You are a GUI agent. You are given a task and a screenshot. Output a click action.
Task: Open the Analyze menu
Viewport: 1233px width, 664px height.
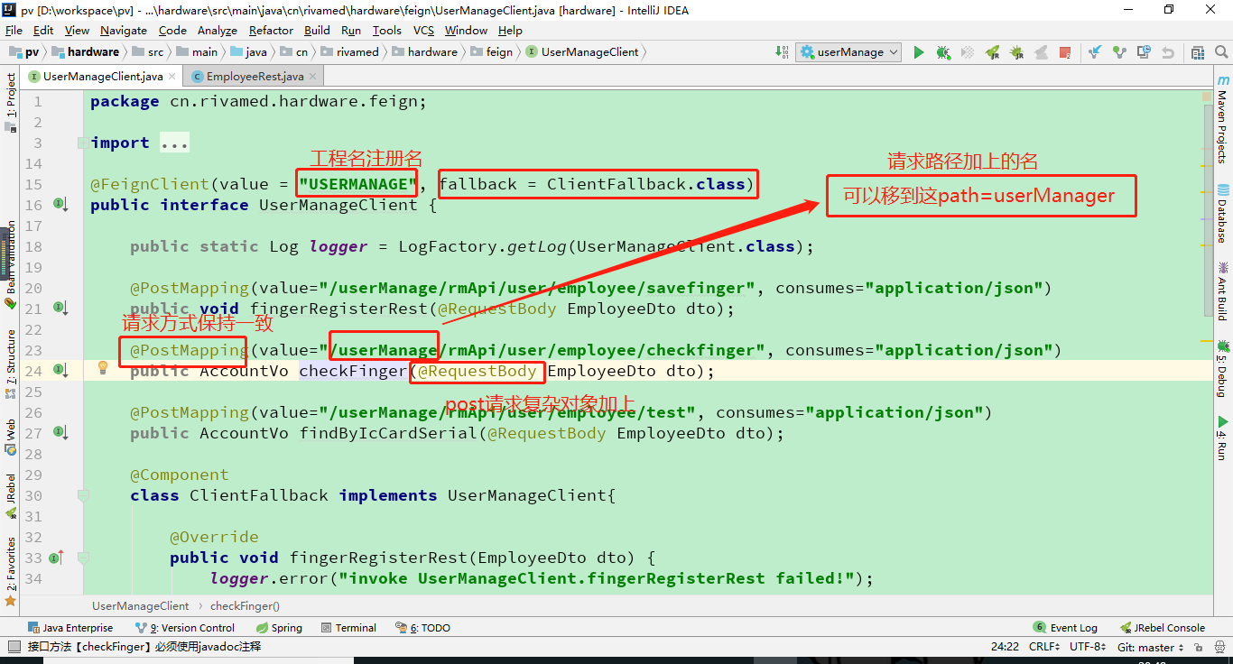pyautogui.click(x=217, y=30)
